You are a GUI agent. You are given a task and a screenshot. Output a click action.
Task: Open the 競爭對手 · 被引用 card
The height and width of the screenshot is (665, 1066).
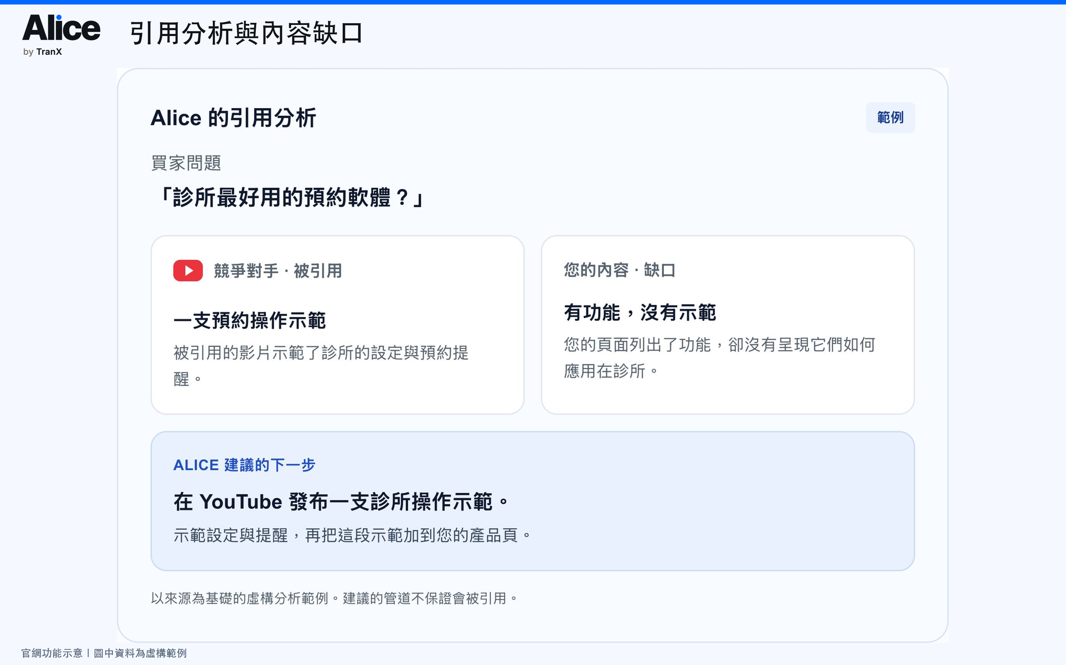click(x=337, y=325)
